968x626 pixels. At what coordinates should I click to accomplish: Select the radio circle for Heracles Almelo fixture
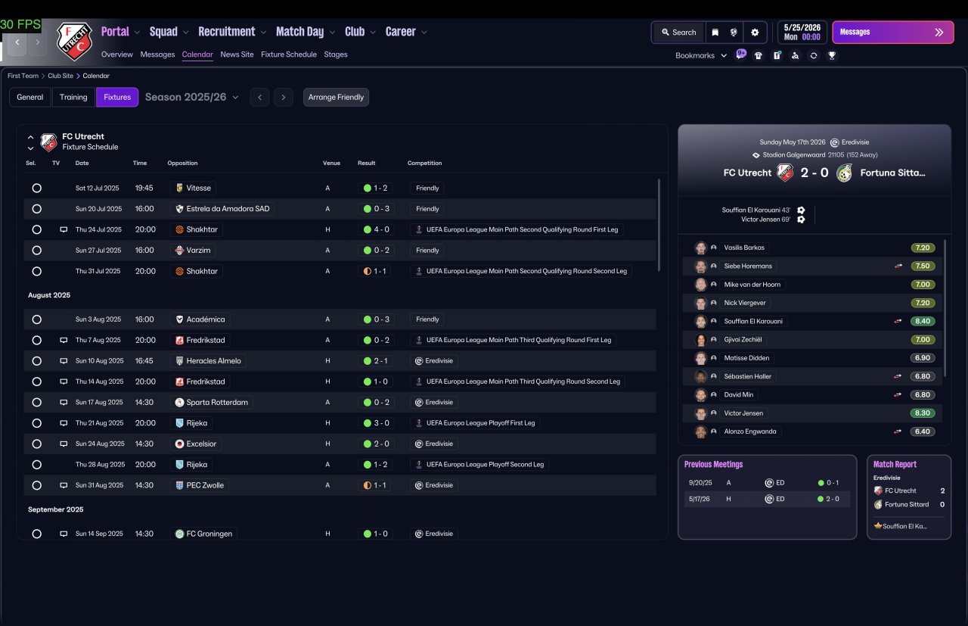(x=36, y=361)
